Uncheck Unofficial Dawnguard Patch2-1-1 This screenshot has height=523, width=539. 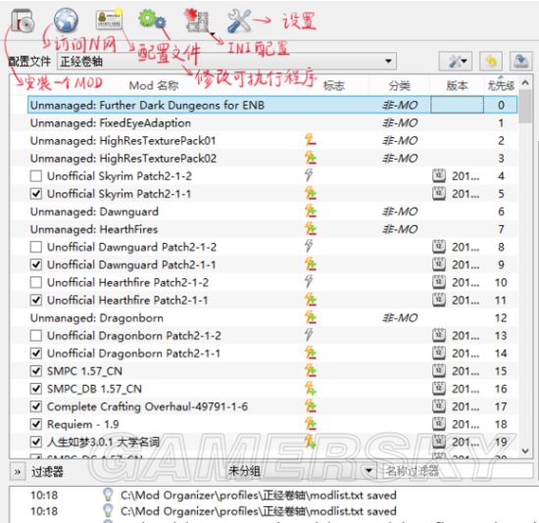(x=35, y=265)
